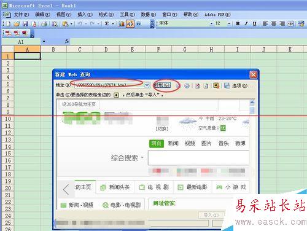The image size is (307, 231).
Task: Save the workbook with floppy icon
Action: click(25, 24)
